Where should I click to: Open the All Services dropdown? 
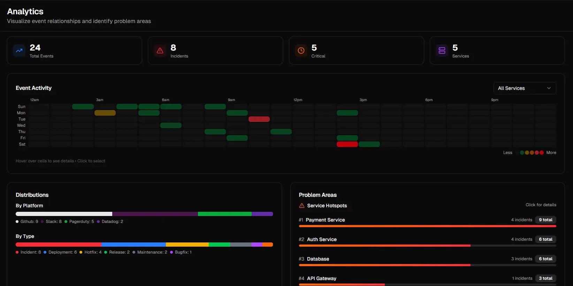525,88
